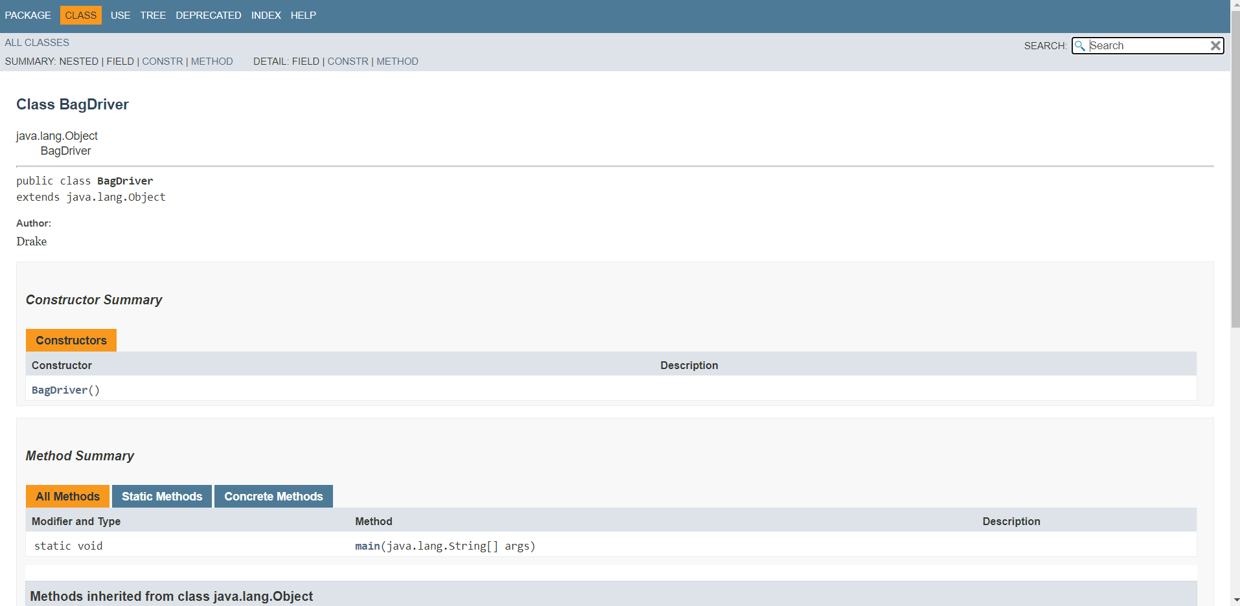
Task: Follow the ALL CLASSES link
Action: coord(37,43)
